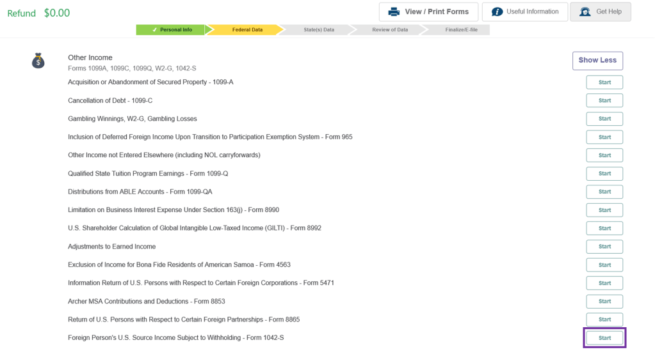Start Cancellation of Debt 1099-C
This screenshot has width=655, height=354.
pos(604,100)
